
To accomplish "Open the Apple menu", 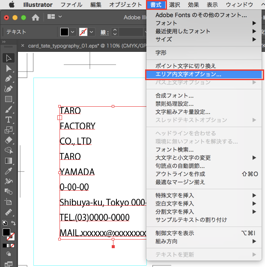I will (12, 5).
